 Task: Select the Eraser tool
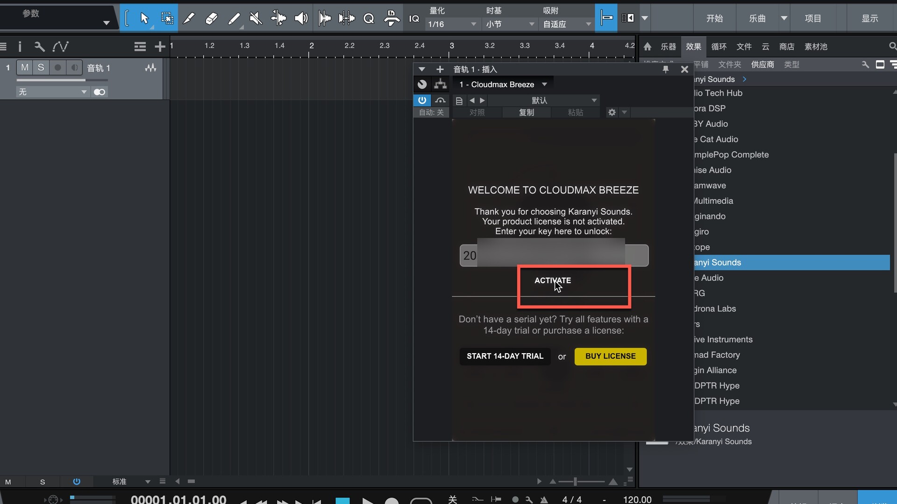click(211, 18)
